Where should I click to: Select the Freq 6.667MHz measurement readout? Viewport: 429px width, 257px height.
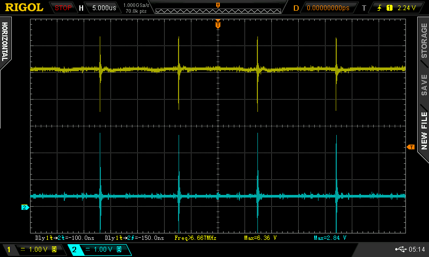tap(196, 238)
